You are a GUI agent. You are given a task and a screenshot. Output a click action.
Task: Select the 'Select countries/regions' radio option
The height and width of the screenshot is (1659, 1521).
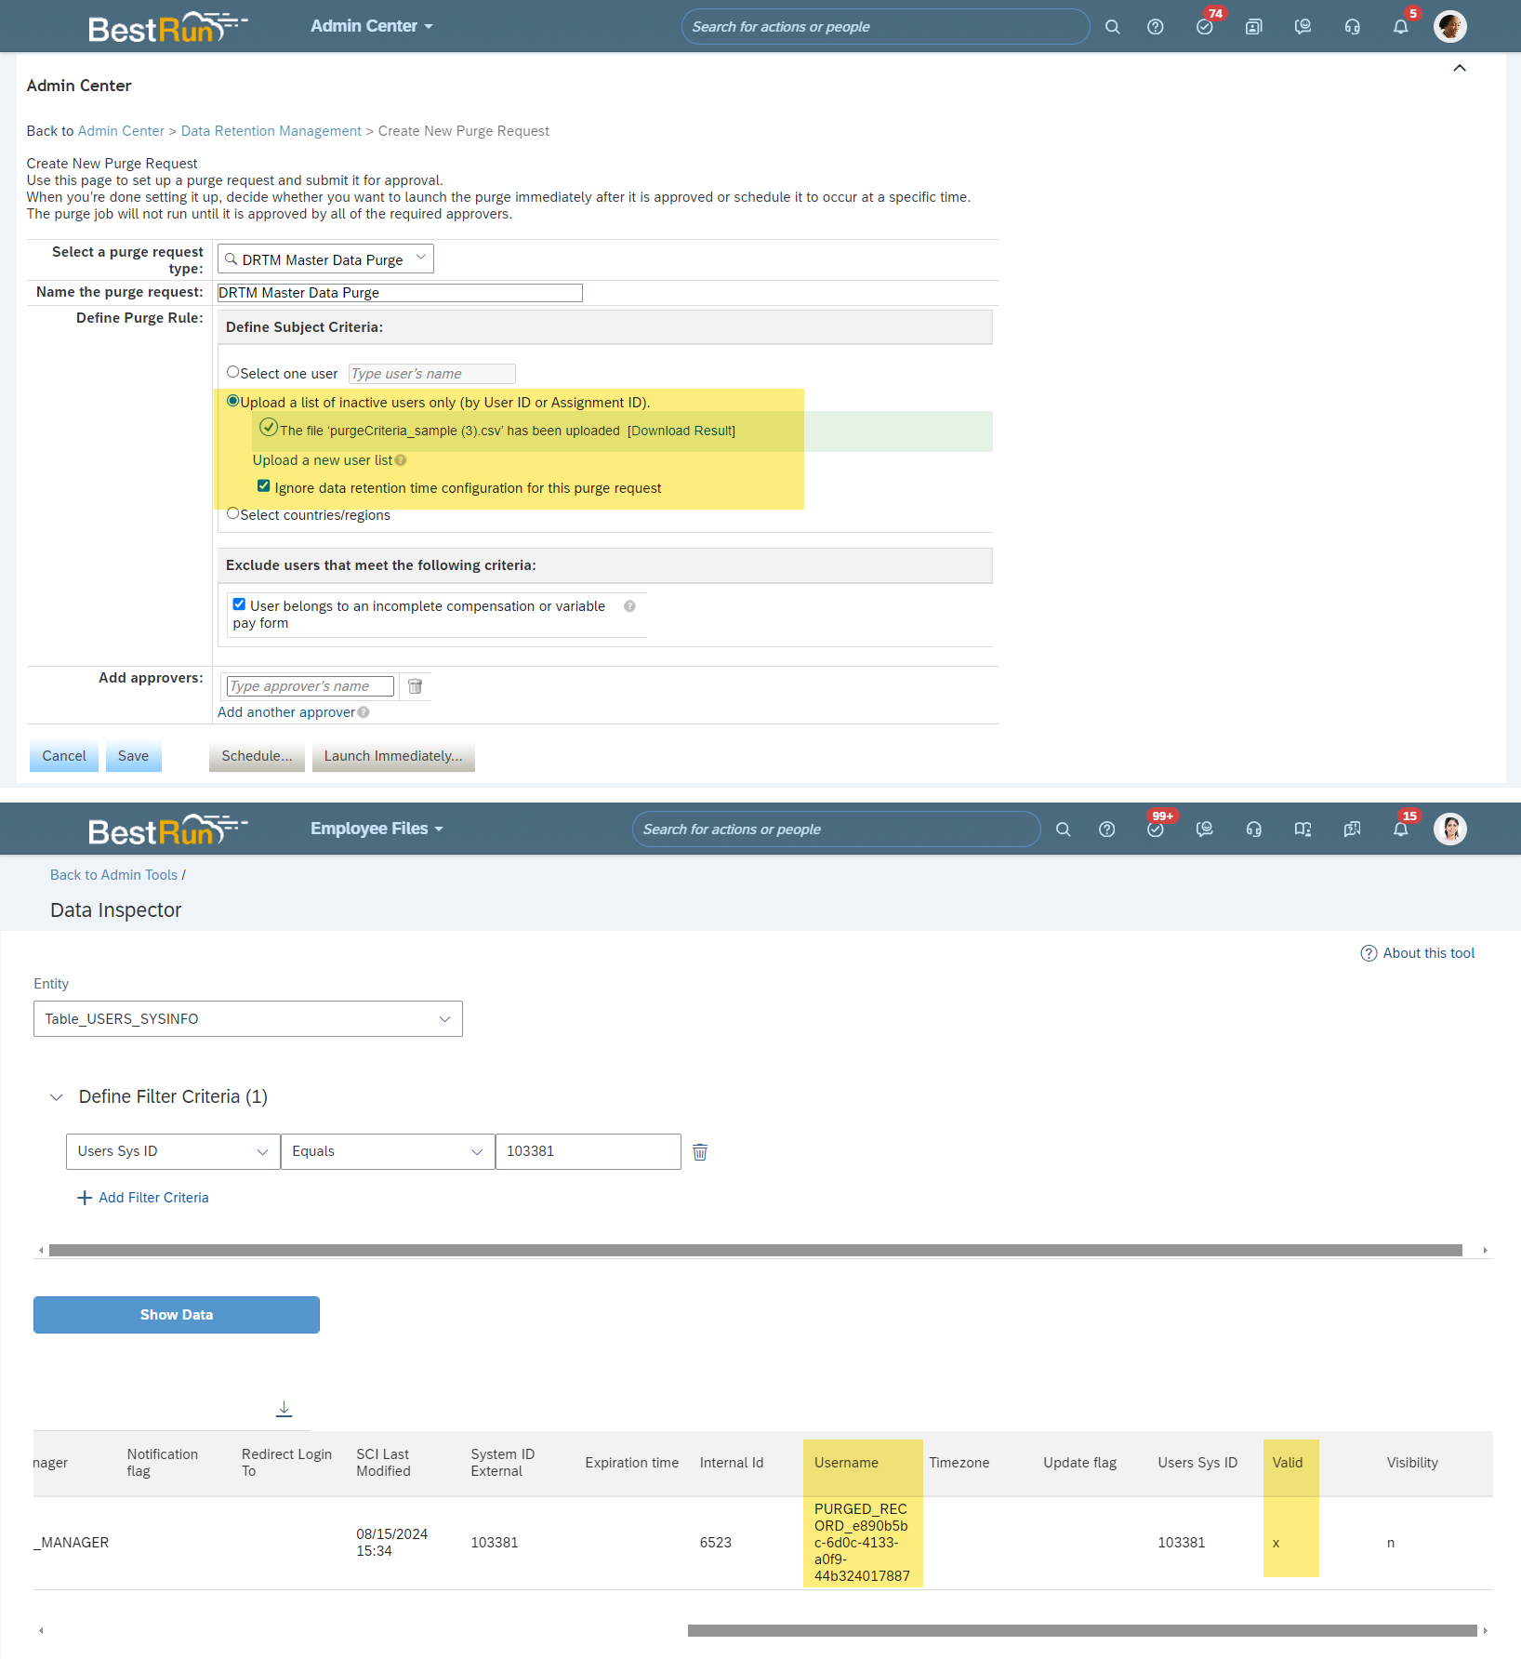pyautogui.click(x=233, y=513)
